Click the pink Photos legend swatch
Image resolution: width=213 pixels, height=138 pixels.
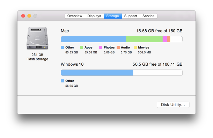[x=101, y=48]
